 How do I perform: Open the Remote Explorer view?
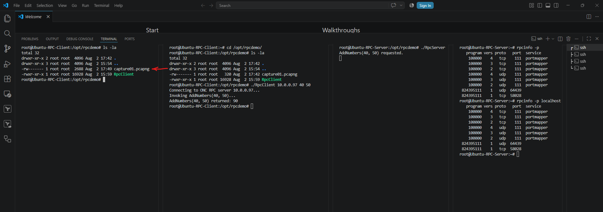click(x=7, y=94)
